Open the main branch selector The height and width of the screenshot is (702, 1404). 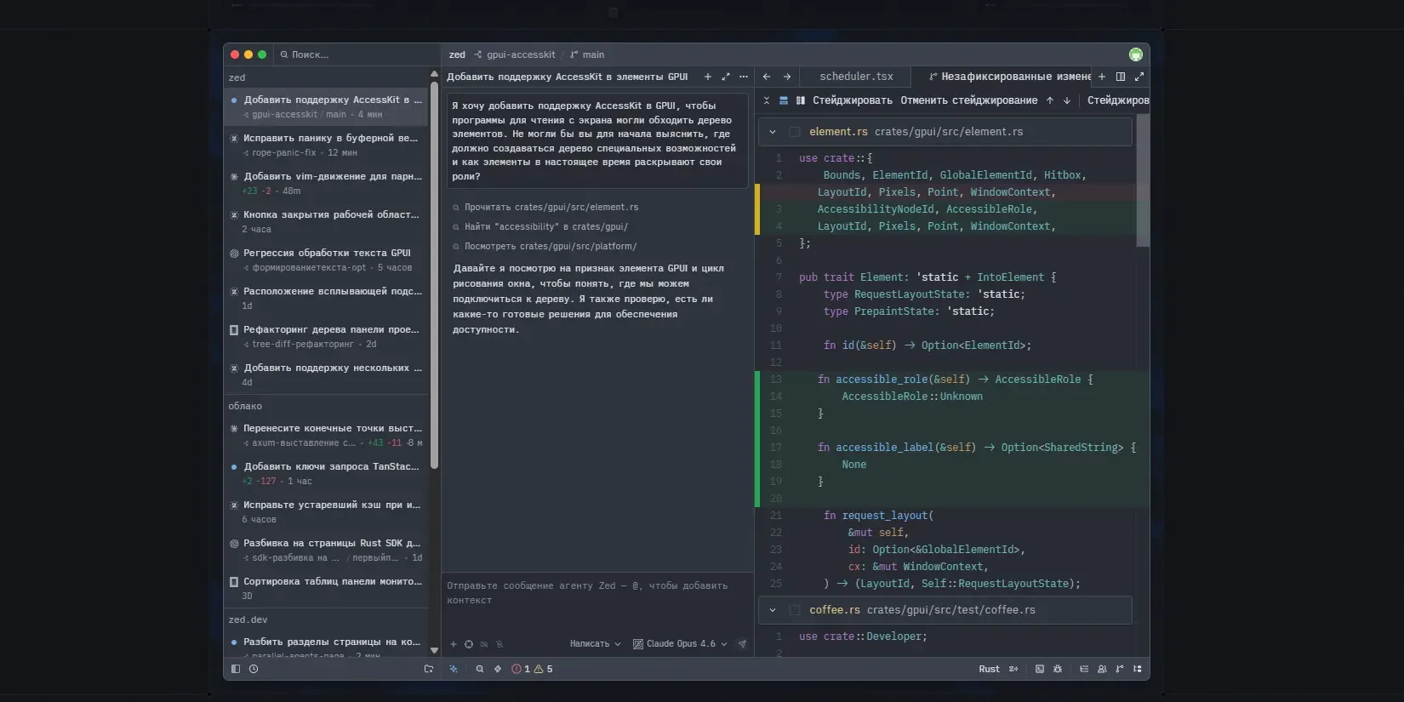pos(587,54)
